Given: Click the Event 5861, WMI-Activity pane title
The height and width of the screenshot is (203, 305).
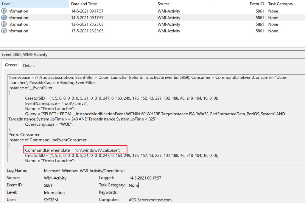Looking at the screenshot, I should point(24,54).
